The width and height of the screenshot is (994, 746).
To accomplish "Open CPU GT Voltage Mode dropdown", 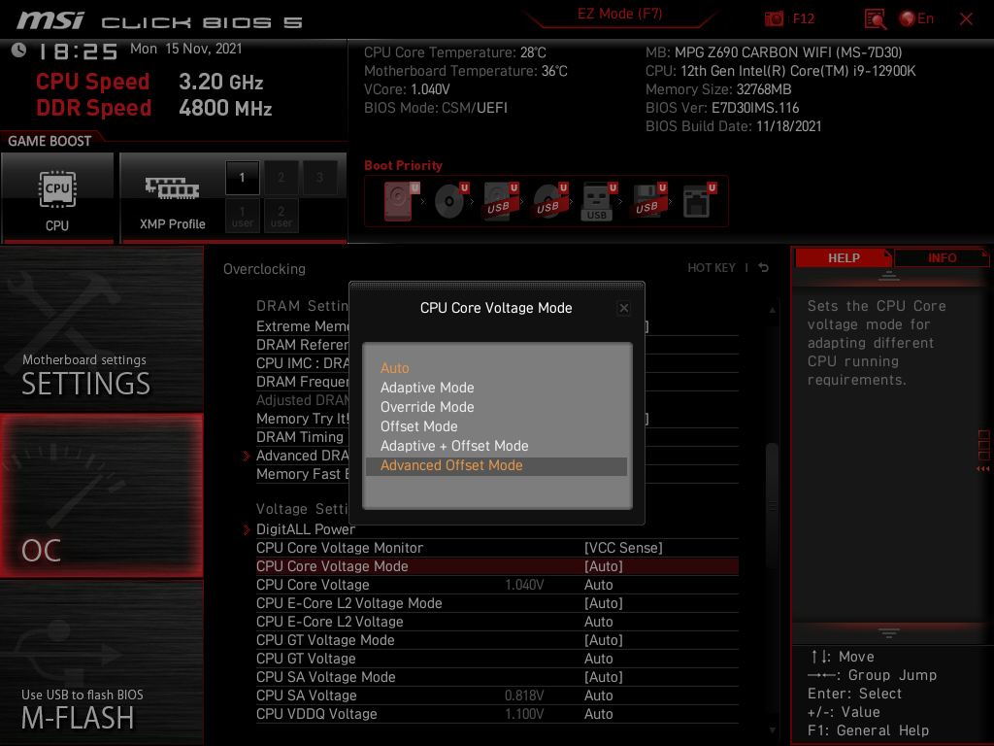I will click(604, 640).
